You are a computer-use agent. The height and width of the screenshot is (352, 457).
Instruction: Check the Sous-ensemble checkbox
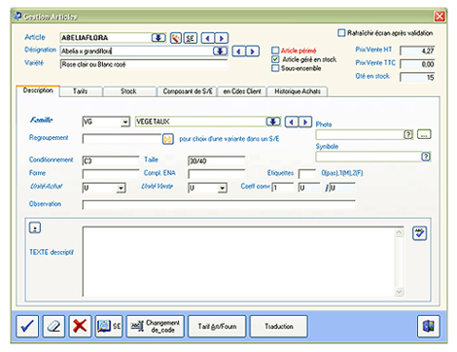[275, 68]
